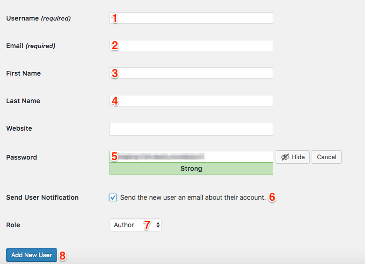Image resolution: width=365 pixels, height=266 pixels.
Task: Hide the generated password
Action: coord(292,157)
